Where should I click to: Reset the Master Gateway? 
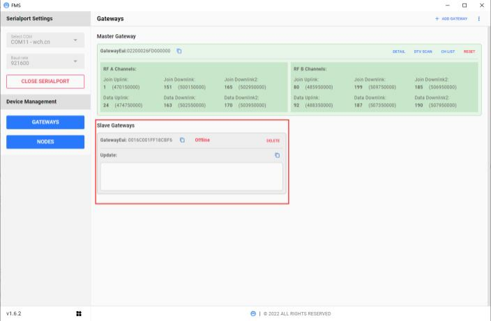[x=469, y=52]
